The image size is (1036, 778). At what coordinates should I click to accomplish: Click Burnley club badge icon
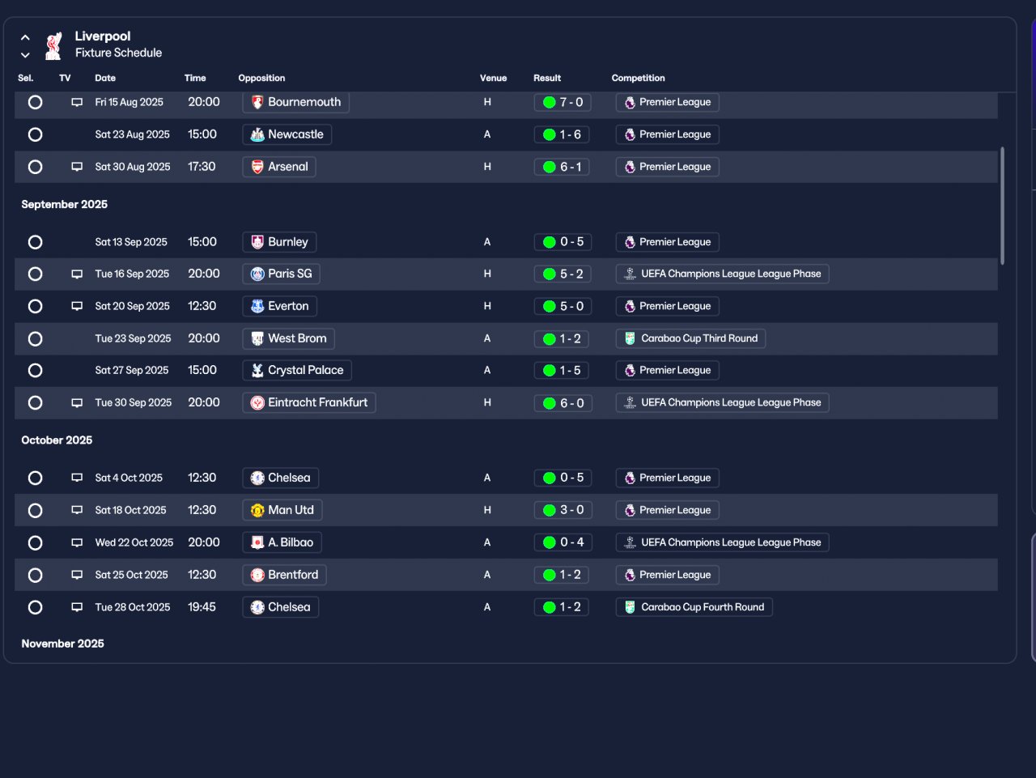tap(257, 242)
